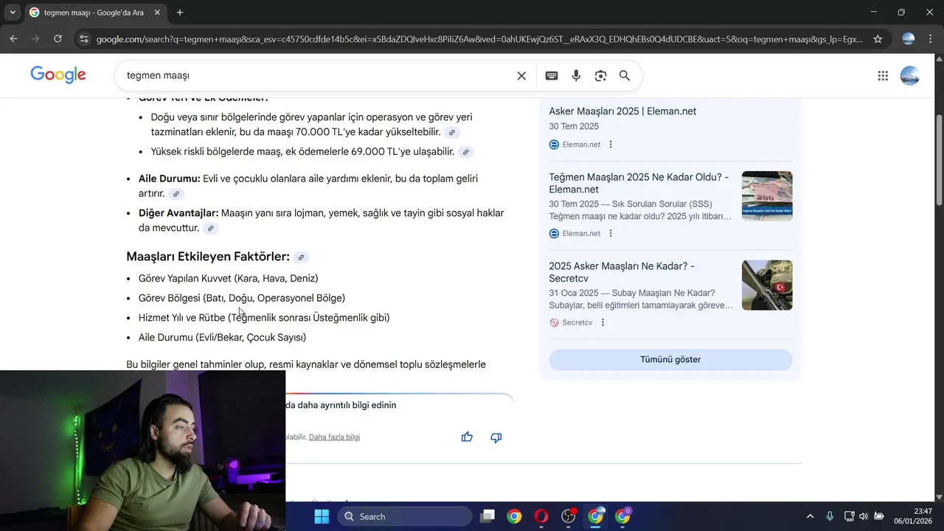
Task: Open three-dot menu for 'Teğmen Maaşları 2025' Eleman.net source
Action: (611, 233)
